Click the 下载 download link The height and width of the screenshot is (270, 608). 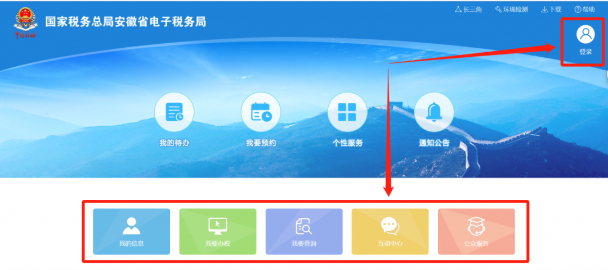point(551,10)
